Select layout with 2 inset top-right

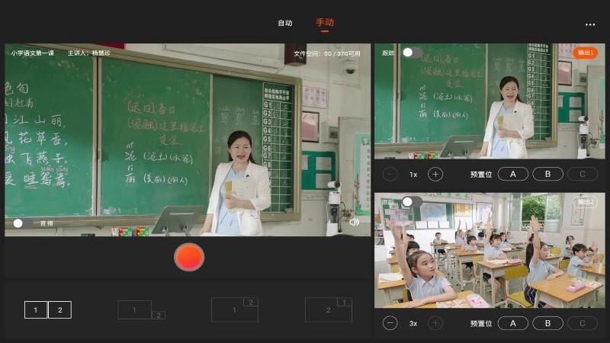235,309
